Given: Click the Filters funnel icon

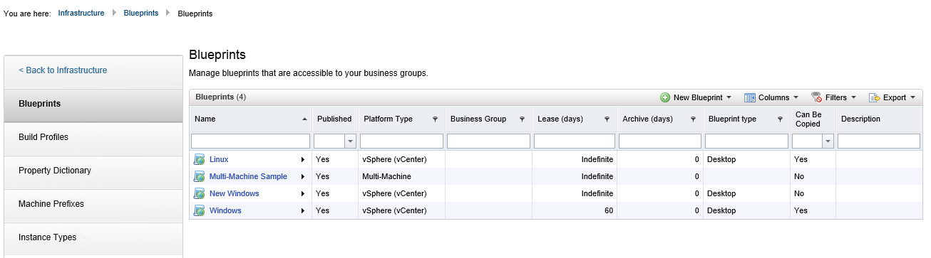Looking at the screenshot, I should tap(817, 97).
